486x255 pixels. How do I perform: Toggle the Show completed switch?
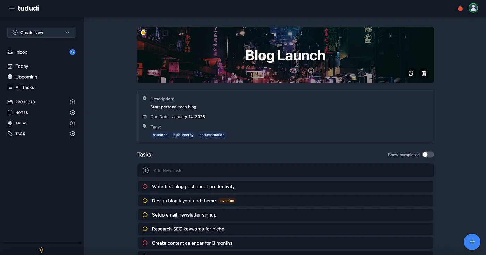[428, 155]
